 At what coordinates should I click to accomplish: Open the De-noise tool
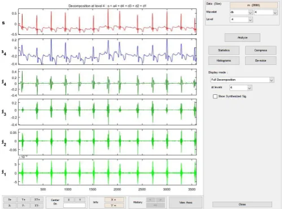(261, 60)
